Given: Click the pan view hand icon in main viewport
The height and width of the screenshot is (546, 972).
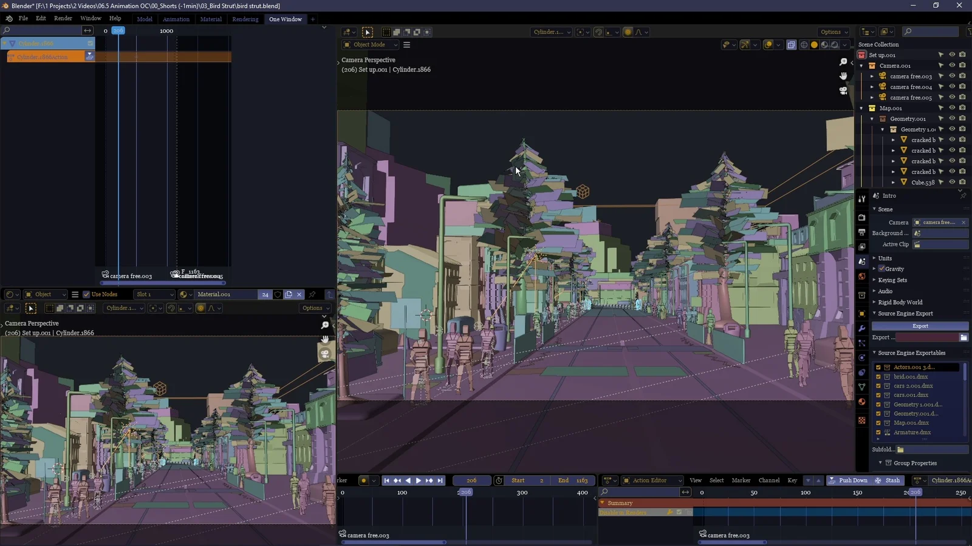Looking at the screenshot, I should click(x=843, y=76).
